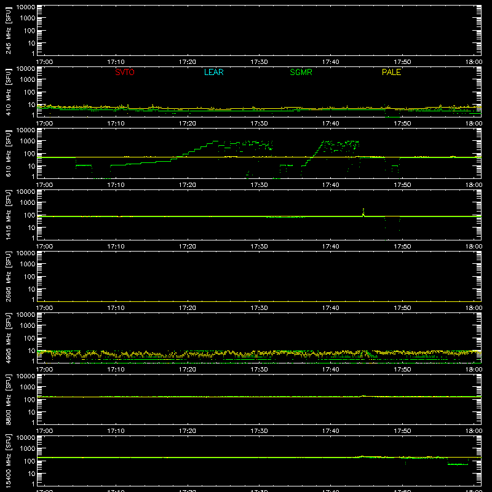Click the 17:50 label under 8800 MHz panel

tap(402, 431)
